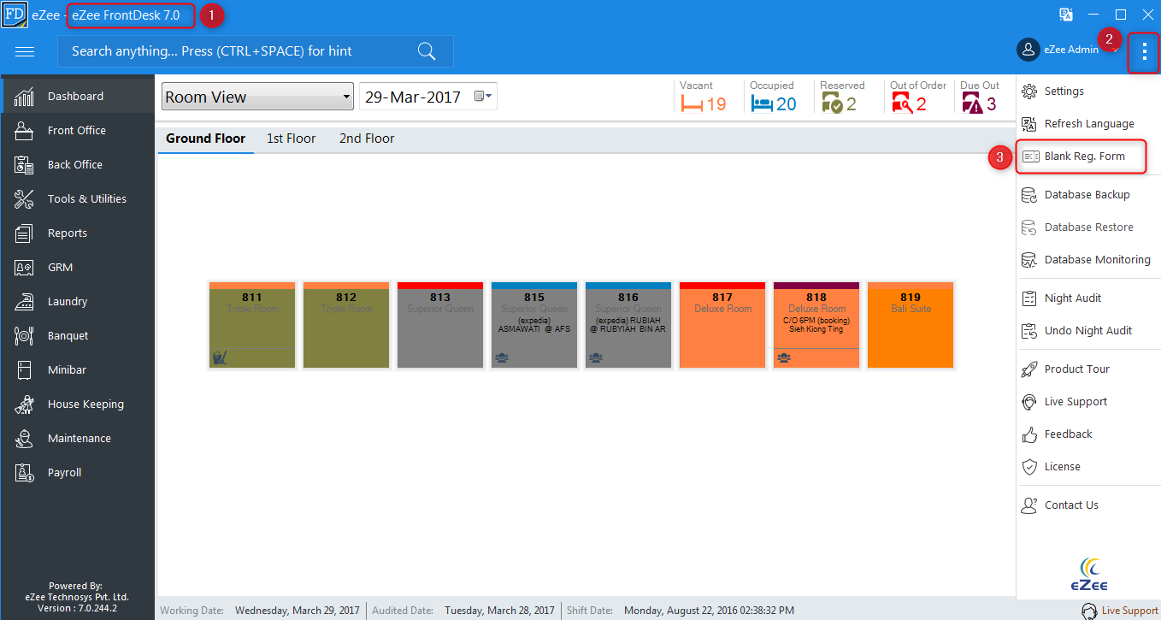
Task: Click the Tools & Utilities wrench icon
Action: click(24, 198)
